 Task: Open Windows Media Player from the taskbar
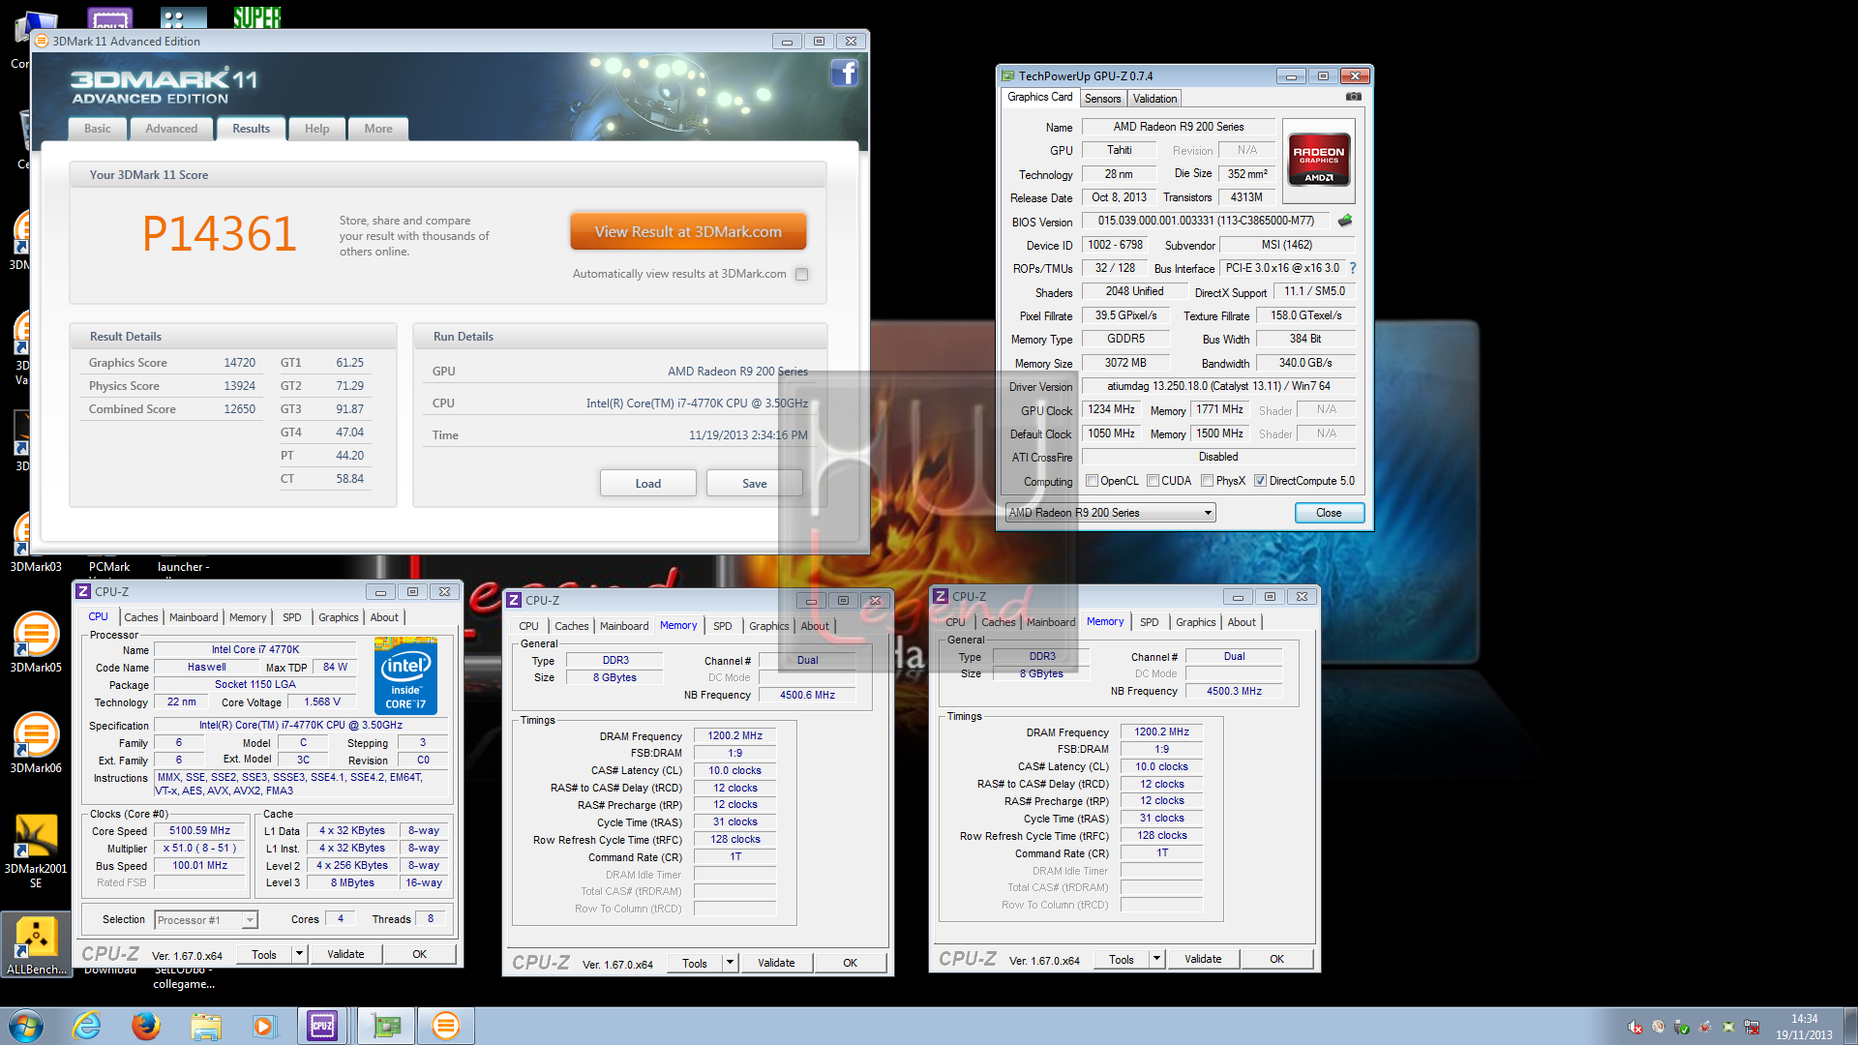(263, 1026)
